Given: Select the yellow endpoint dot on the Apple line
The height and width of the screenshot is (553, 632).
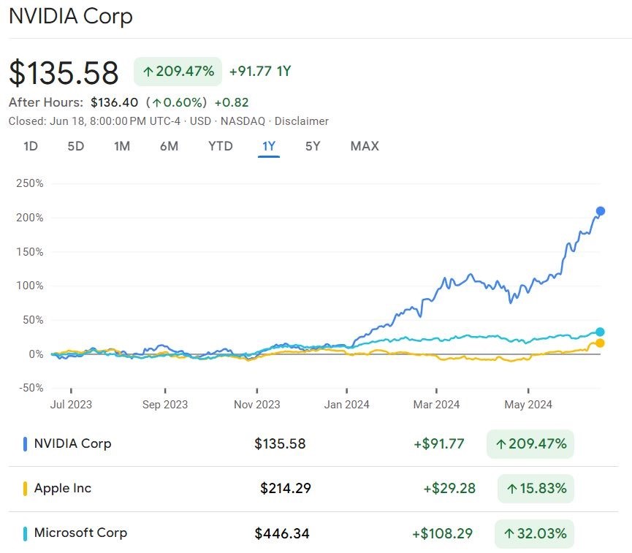Looking at the screenshot, I should click(601, 342).
